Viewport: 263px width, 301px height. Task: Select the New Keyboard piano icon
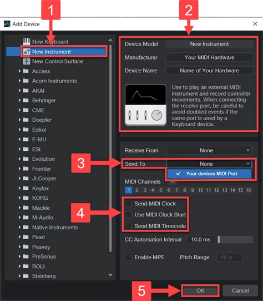26,42
